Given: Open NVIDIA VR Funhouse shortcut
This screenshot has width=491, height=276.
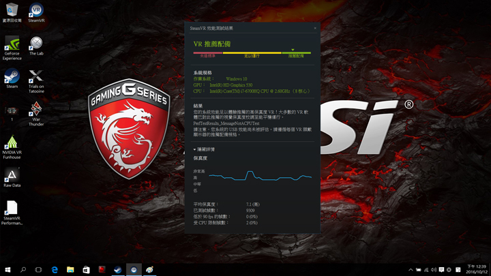Looking at the screenshot, I should coord(12,147).
